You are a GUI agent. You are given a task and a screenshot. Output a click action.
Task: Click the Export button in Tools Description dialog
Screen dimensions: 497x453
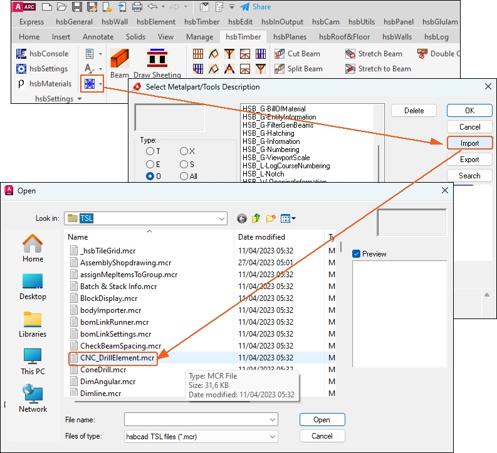click(469, 160)
